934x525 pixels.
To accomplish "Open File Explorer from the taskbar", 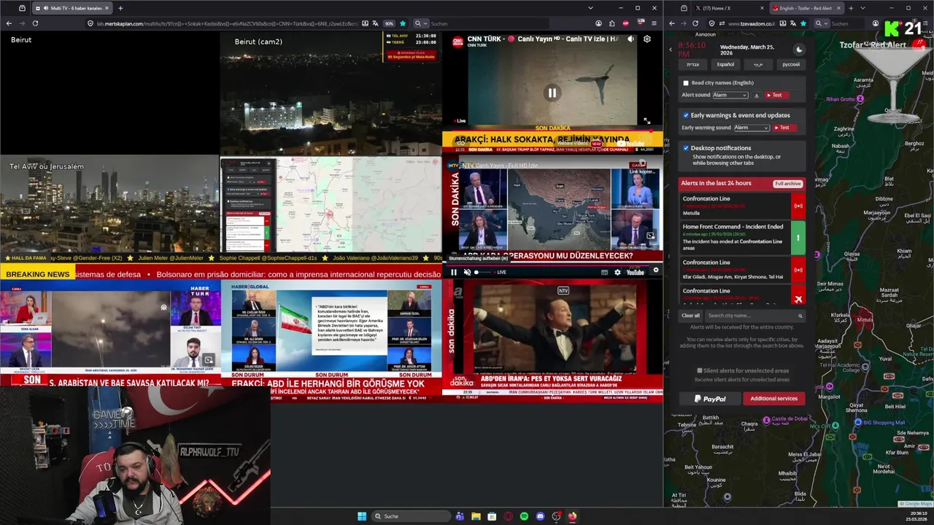I will (x=476, y=516).
